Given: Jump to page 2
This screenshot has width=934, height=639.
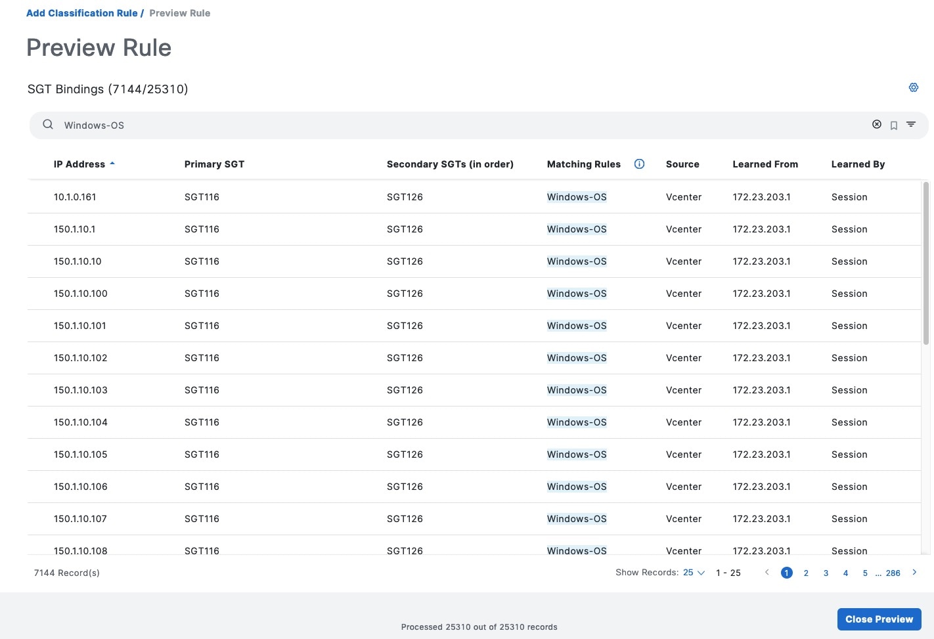Looking at the screenshot, I should [806, 573].
